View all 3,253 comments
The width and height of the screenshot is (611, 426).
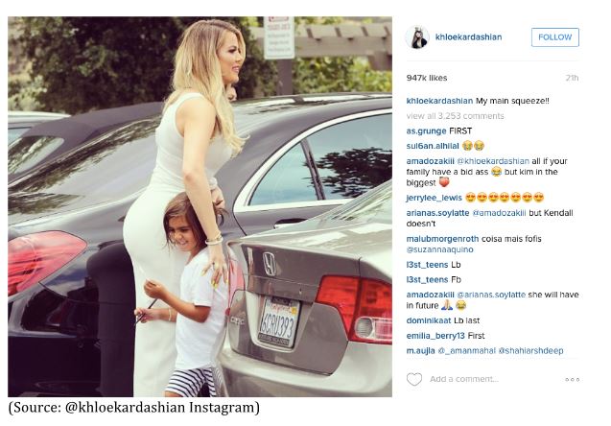click(x=455, y=116)
